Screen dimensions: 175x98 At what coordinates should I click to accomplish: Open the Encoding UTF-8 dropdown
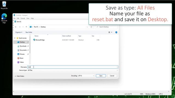click(x=86, y=76)
